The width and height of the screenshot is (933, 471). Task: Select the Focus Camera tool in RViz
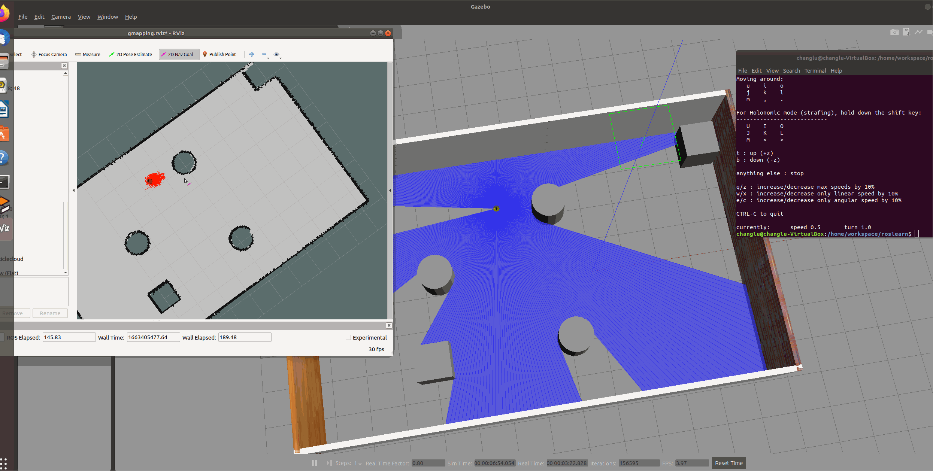[49, 54]
